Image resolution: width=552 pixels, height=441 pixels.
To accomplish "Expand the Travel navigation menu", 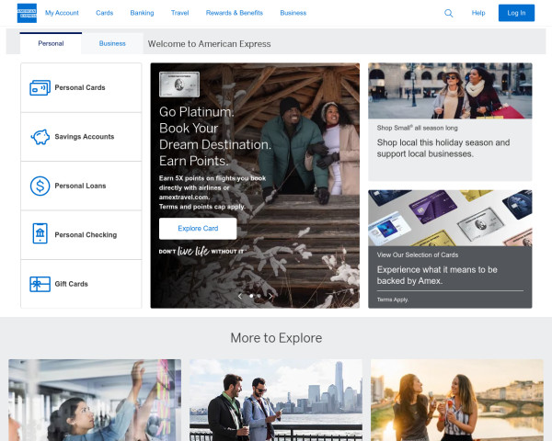I will [x=179, y=13].
